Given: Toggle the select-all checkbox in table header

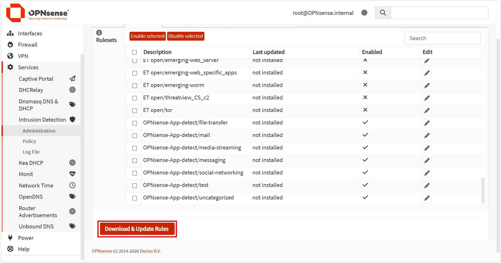Looking at the screenshot, I should pyautogui.click(x=134, y=52).
